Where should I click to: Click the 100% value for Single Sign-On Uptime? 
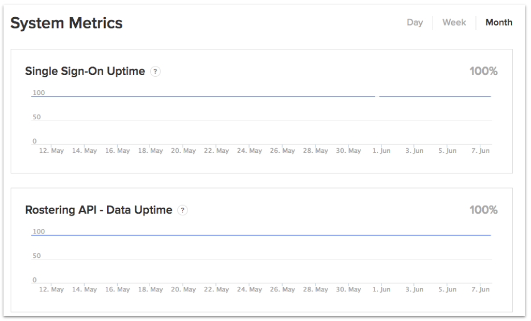point(483,71)
